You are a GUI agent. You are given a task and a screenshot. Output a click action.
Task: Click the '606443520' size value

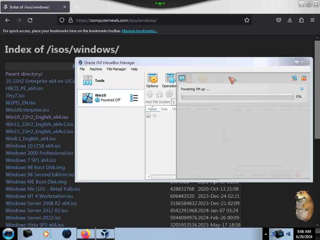point(182,196)
